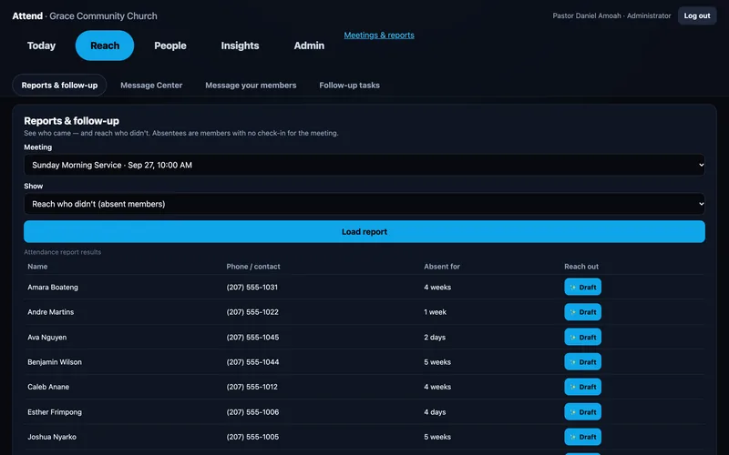729x455 pixels.
Task: Click phone number (207) 555-1012
Action: click(252, 387)
